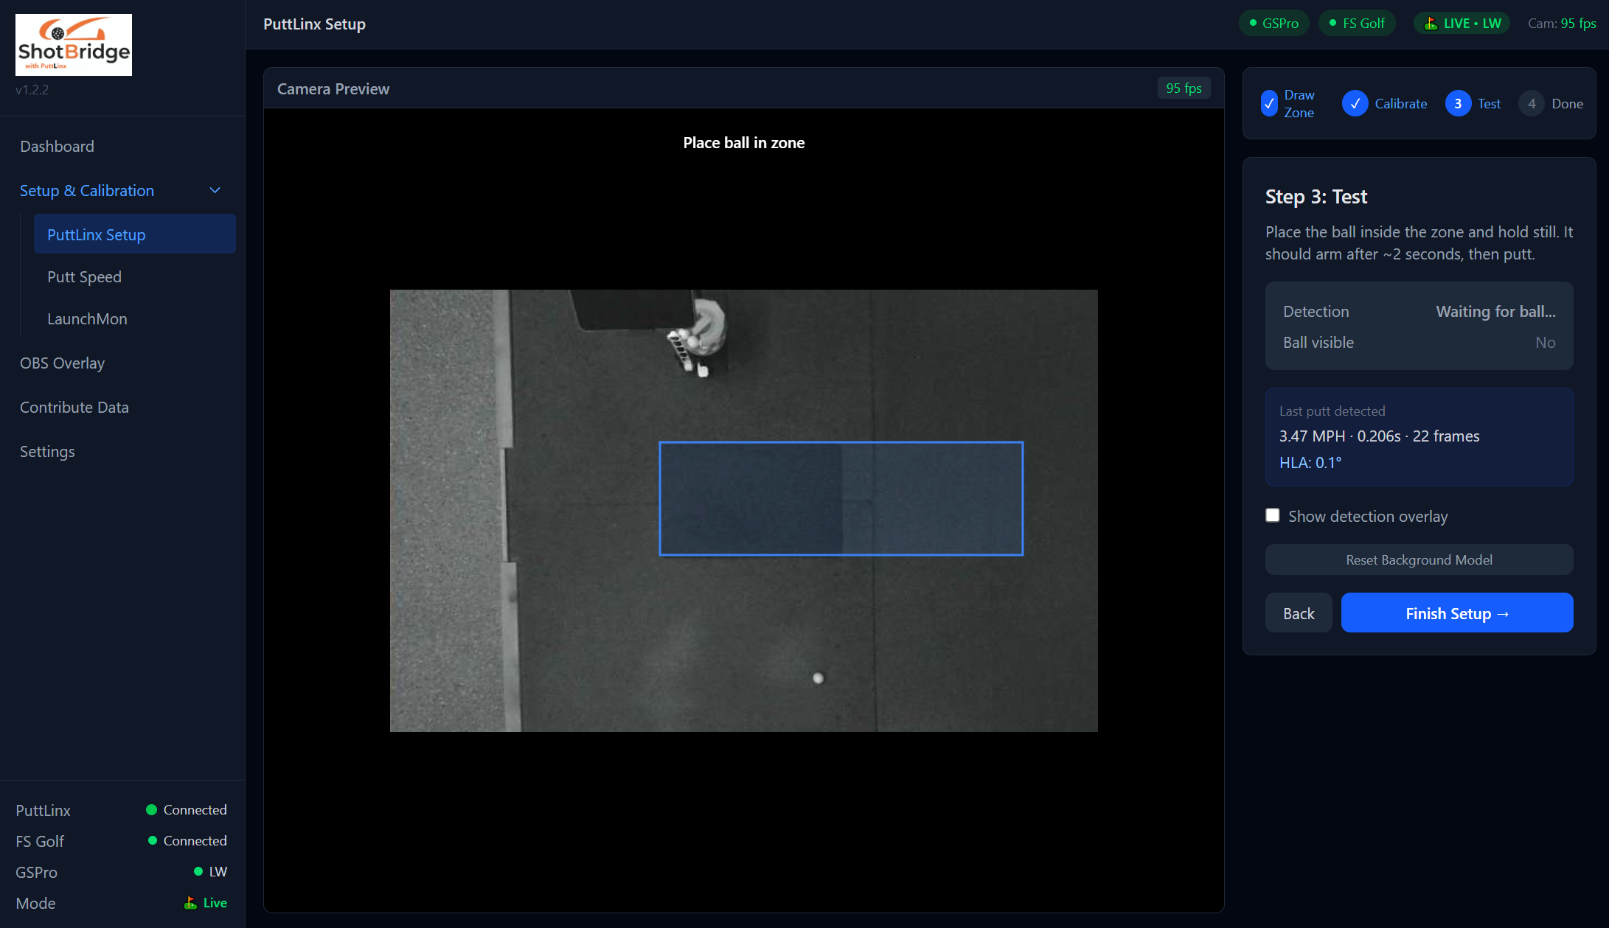Open LaunchMon page
The height and width of the screenshot is (928, 1609).
pyautogui.click(x=87, y=318)
